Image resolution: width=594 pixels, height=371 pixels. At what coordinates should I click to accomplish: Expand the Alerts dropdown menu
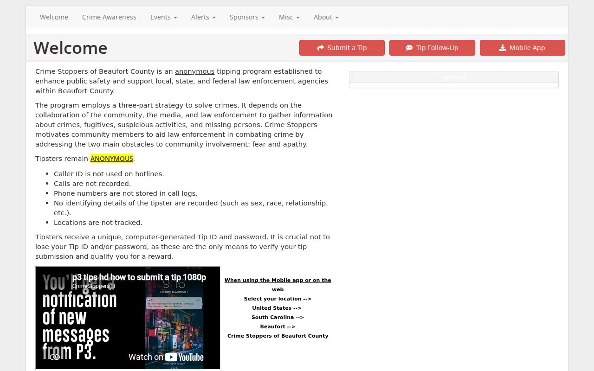coord(203,17)
